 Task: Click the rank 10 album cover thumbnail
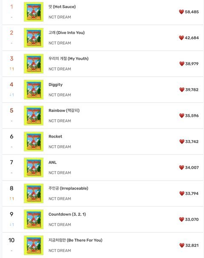34,245
